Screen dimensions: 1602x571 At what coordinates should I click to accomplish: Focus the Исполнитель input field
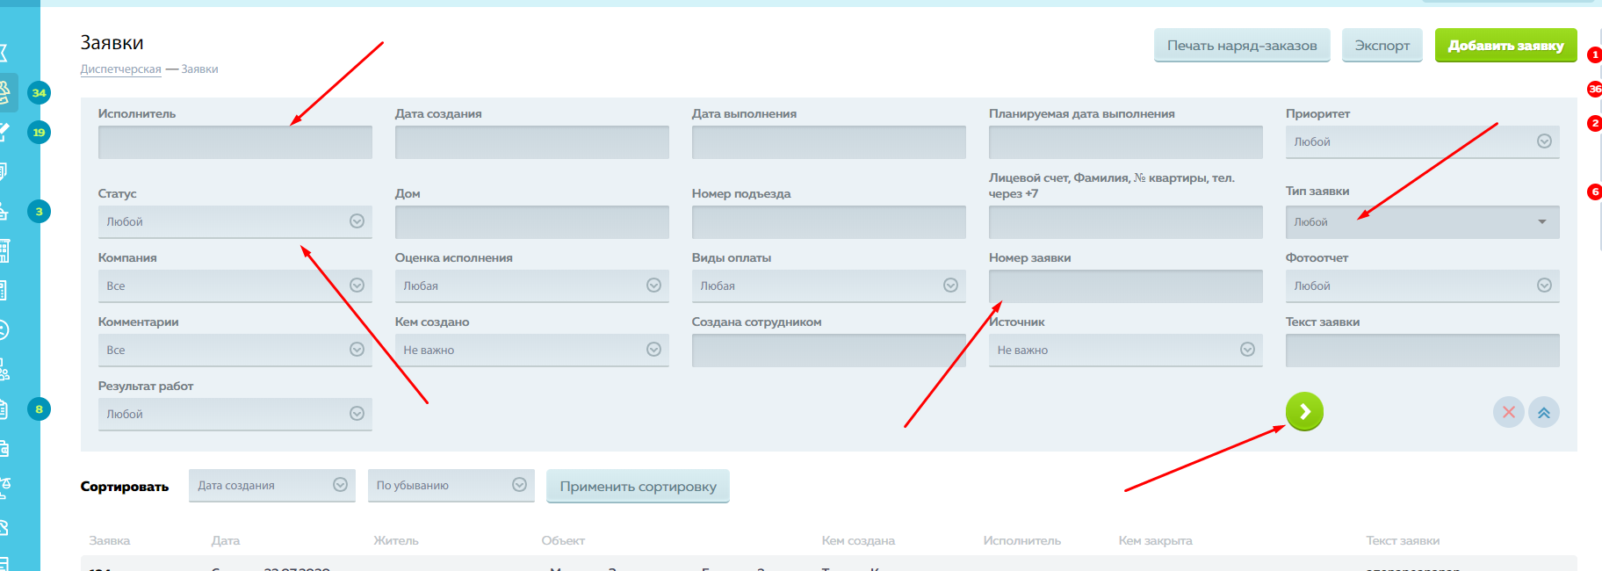pyautogui.click(x=235, y=142)
